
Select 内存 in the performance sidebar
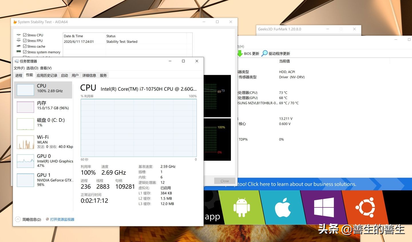43,107
